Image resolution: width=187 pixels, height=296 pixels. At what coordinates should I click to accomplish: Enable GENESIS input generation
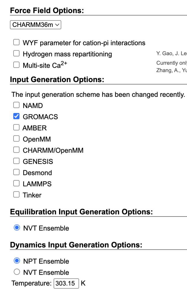[16, 161]
